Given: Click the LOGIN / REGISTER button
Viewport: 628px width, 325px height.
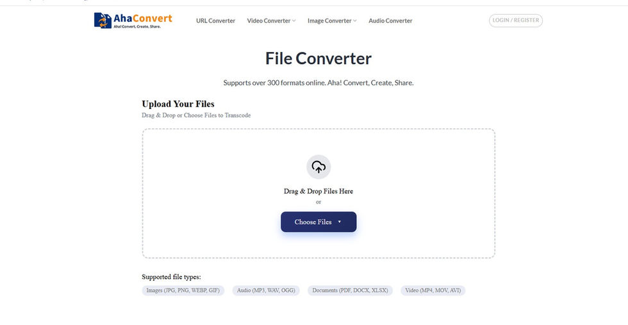Looking at the screenshot, I should click(515, 21).
